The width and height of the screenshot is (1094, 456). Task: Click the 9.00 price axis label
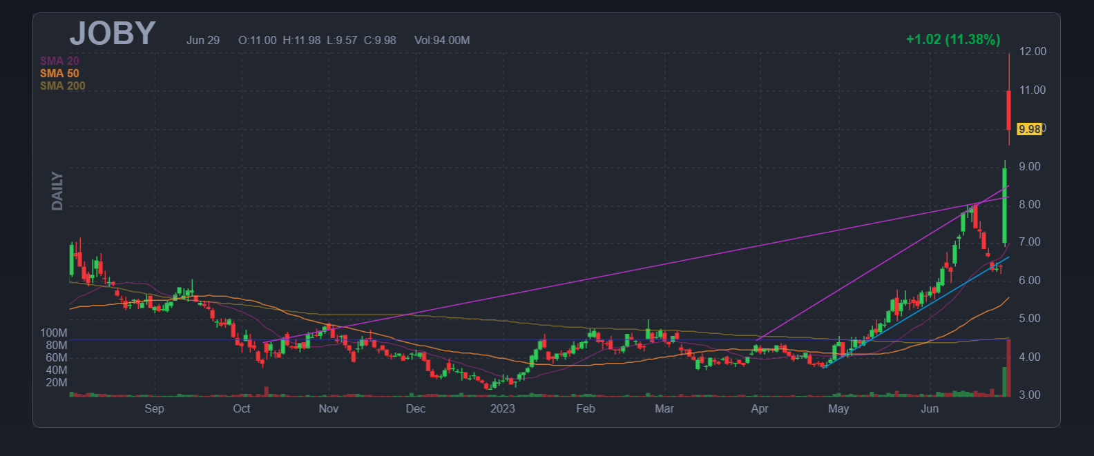click(1030, 167)
